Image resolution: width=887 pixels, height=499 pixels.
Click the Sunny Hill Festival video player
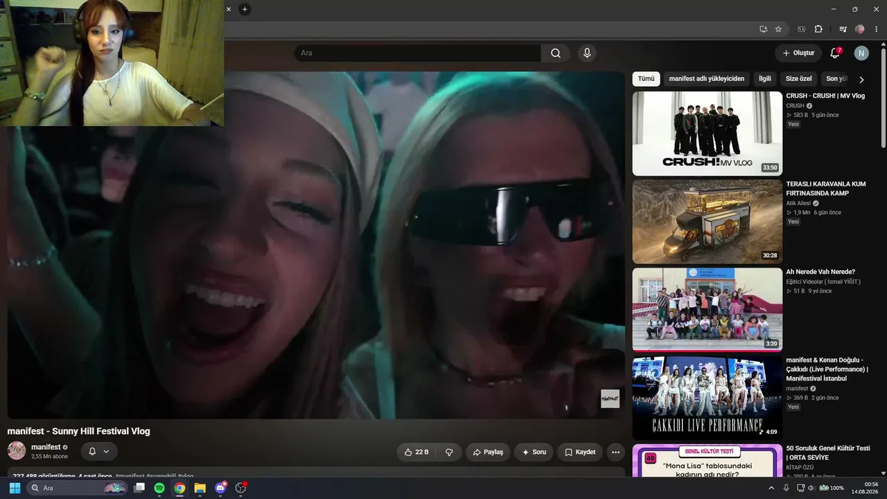click(x=316, y=245)
